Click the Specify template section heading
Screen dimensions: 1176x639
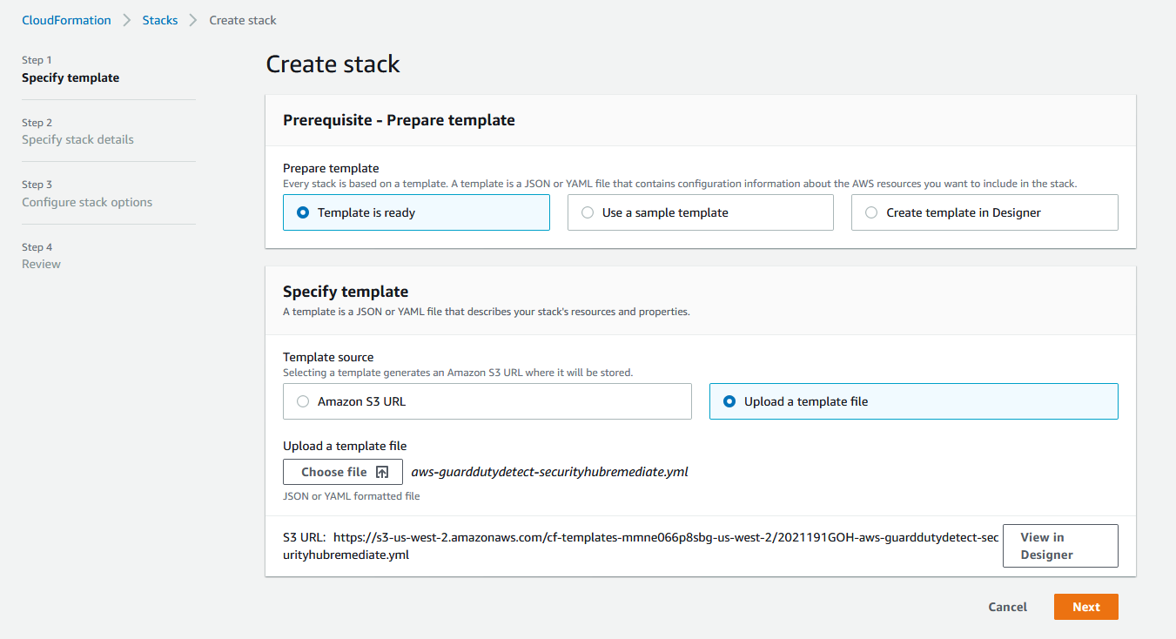tap(346, 292)
